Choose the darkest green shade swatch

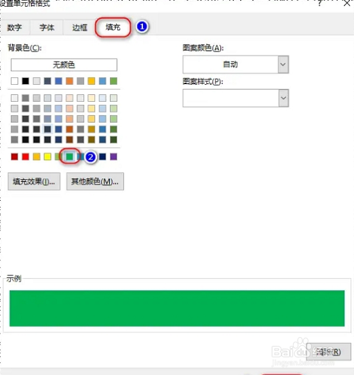point(114,140)
